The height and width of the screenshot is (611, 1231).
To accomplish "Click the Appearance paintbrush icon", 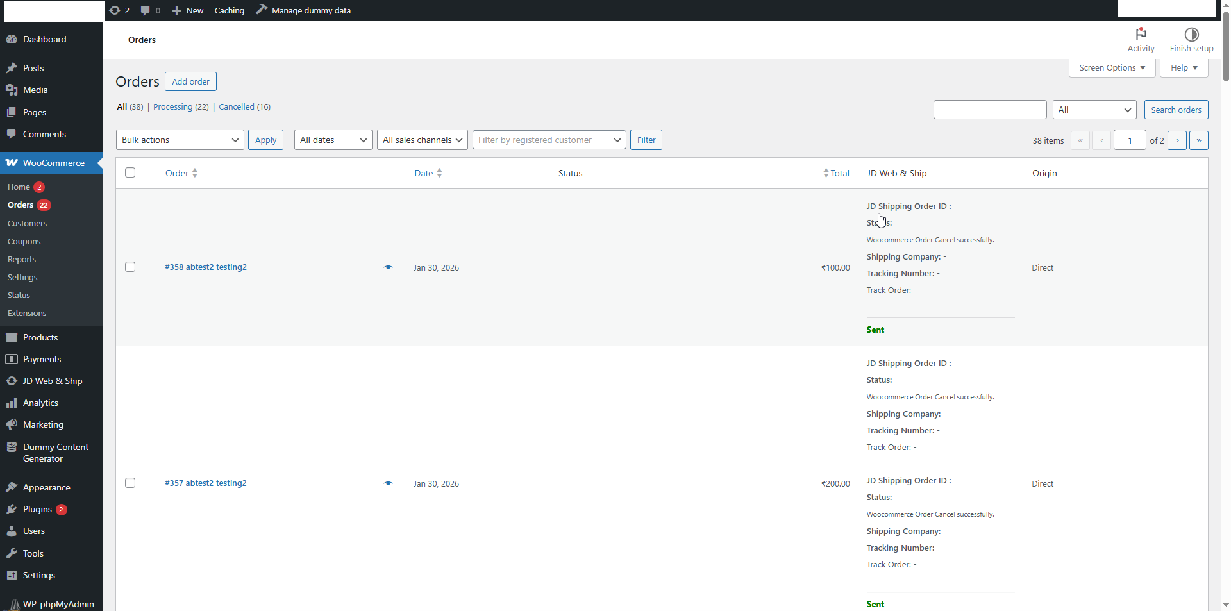I will [12, 487].
